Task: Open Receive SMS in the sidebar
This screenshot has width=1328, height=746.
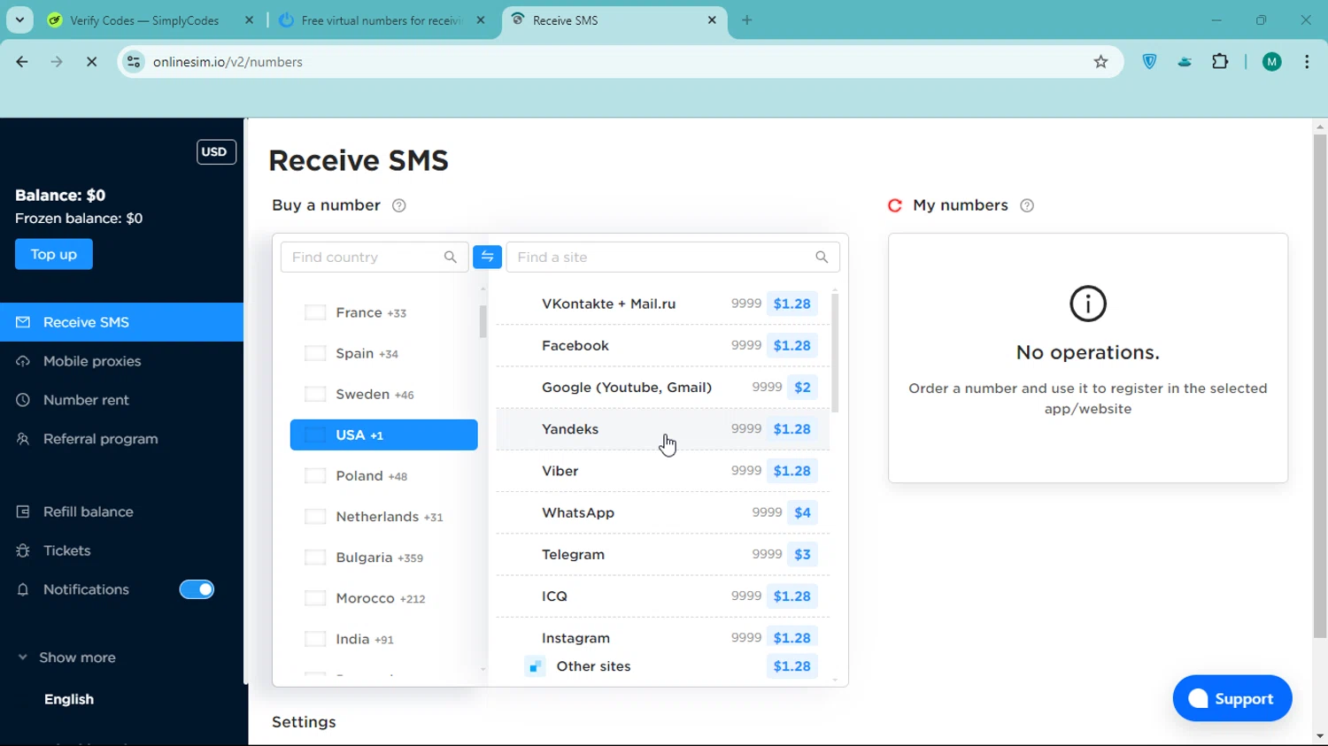Action: [x=121, y=322]
